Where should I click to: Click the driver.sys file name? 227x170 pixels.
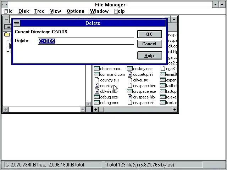141,80
